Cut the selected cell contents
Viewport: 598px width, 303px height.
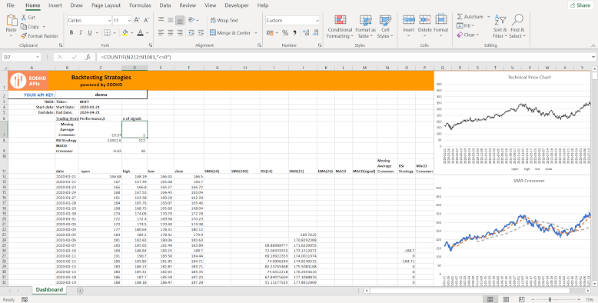tap(28, 18)
